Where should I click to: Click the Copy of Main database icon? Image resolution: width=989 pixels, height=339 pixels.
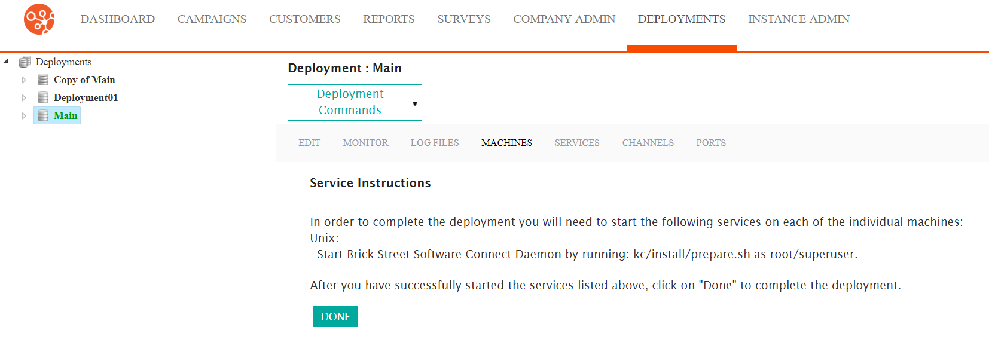(43, 80)
